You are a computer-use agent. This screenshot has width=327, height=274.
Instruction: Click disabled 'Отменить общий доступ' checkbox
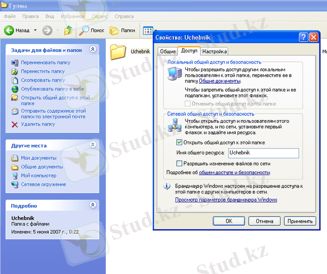[187, 104]
